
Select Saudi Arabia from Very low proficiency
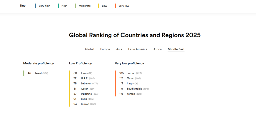click(134, 89)
